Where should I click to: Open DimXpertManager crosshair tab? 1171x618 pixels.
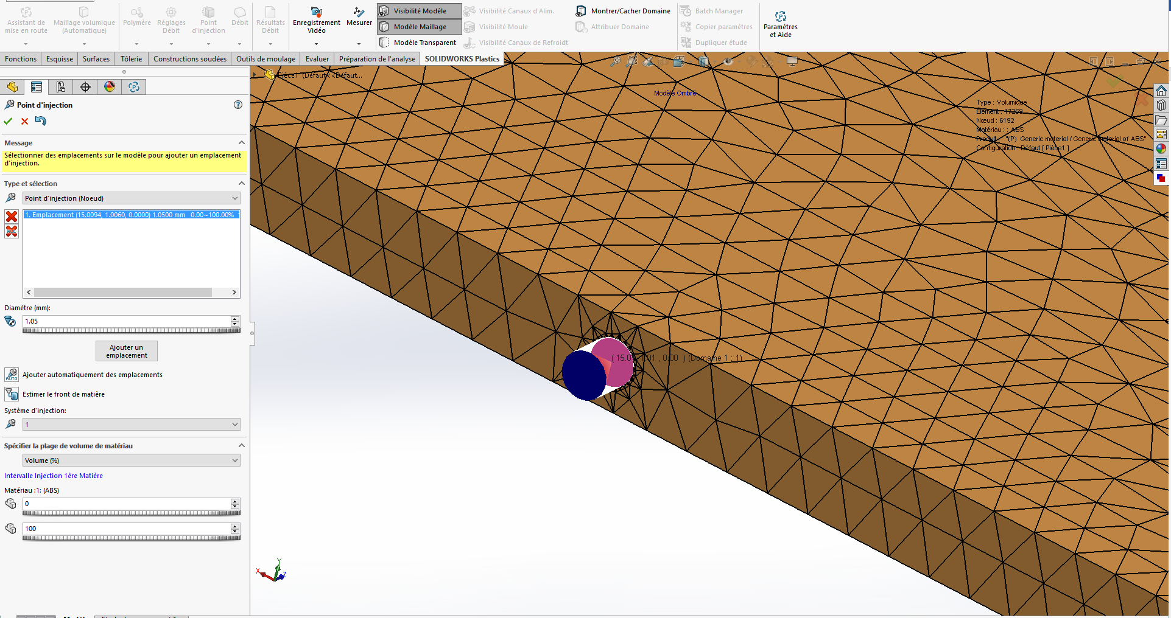coord(85,87)
